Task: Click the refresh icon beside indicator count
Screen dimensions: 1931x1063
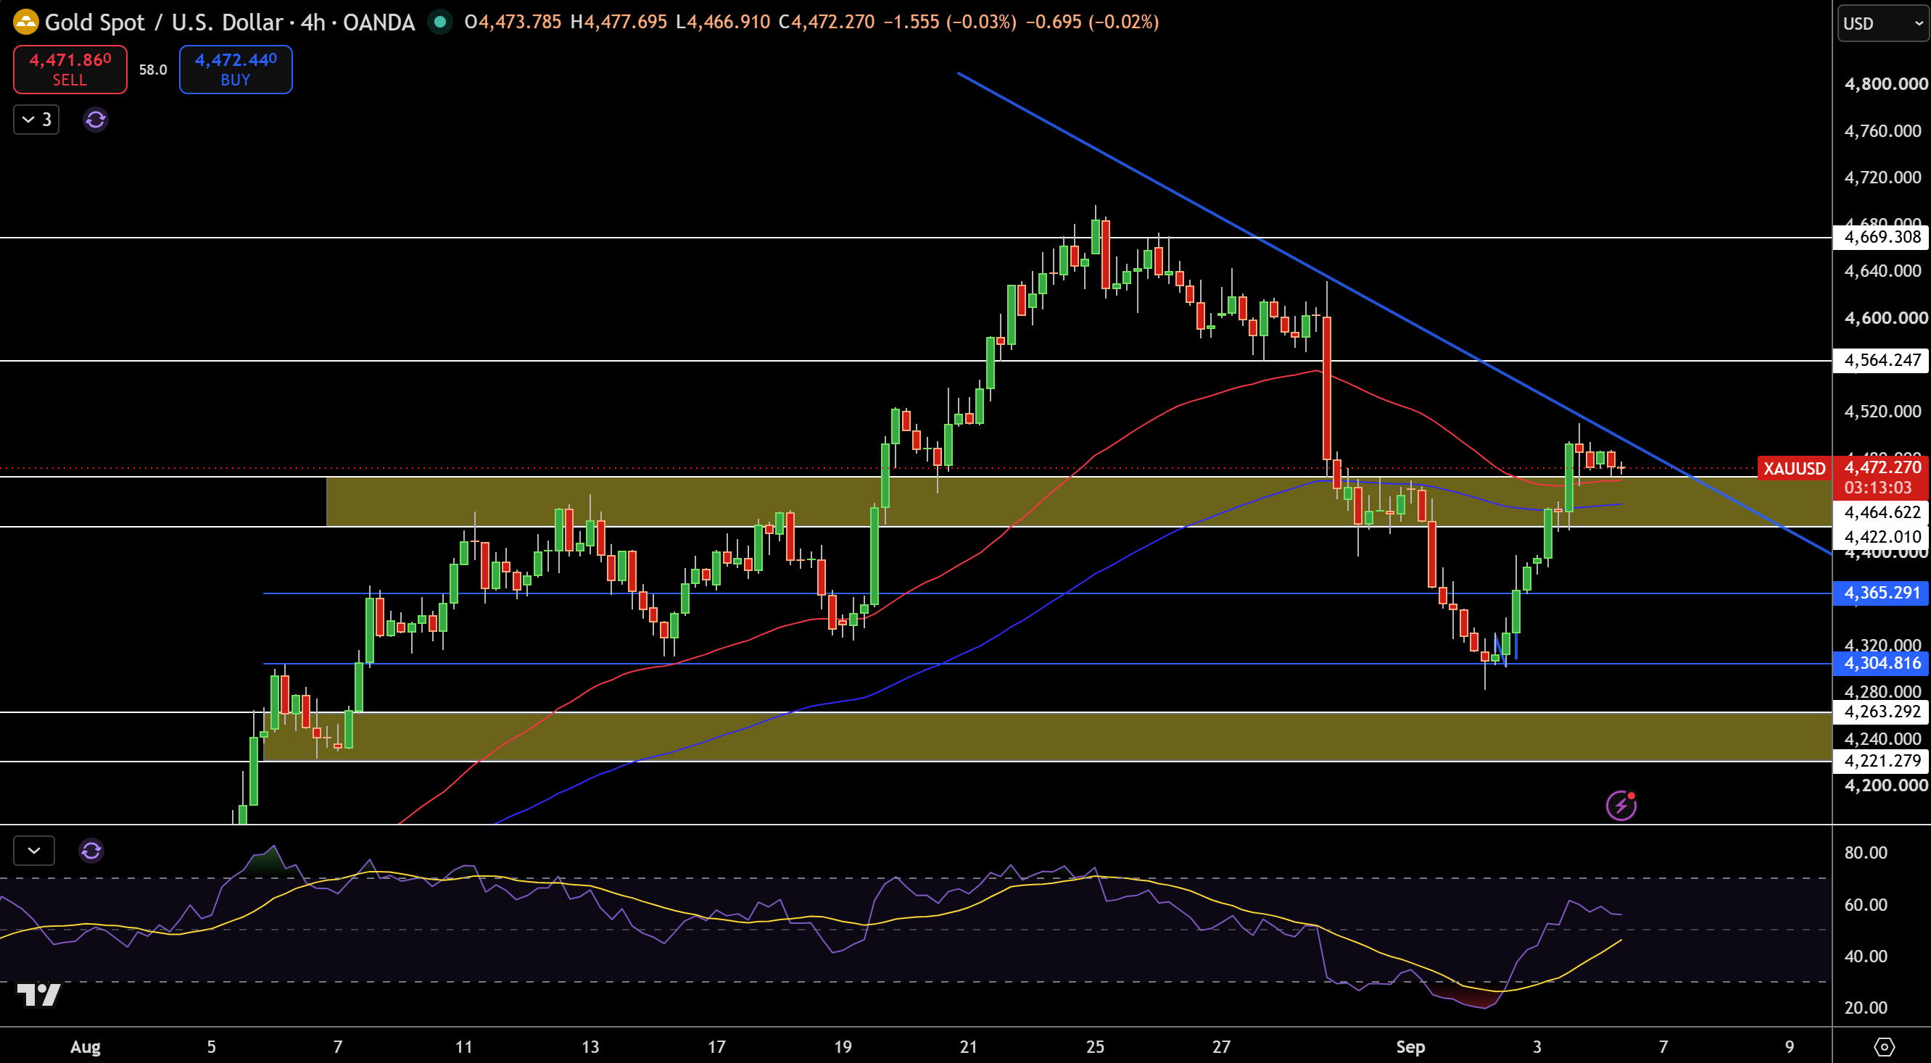Action: 95,120
